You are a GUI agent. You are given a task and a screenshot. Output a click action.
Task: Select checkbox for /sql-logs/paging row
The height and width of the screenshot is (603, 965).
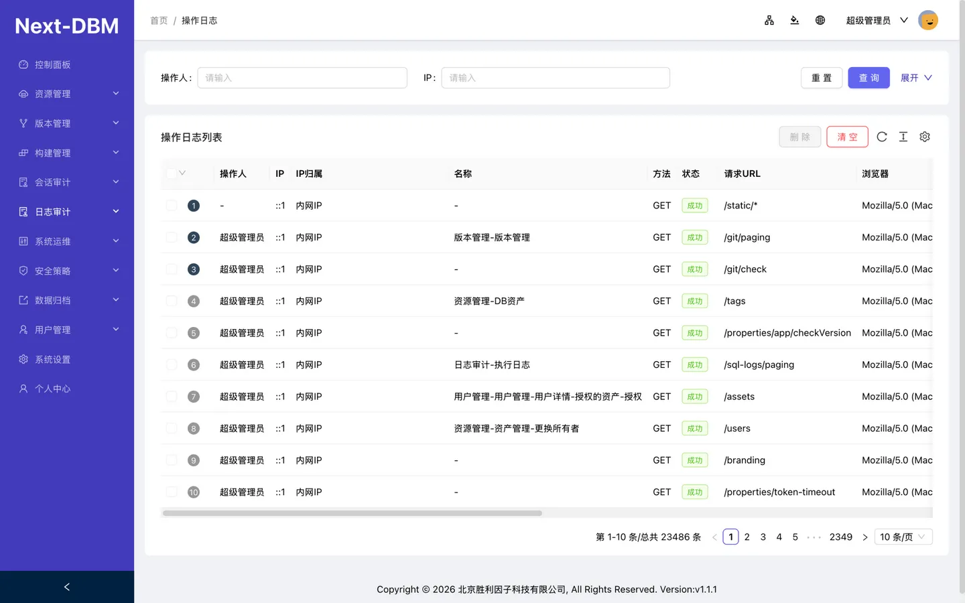click(x=172, y=364)
